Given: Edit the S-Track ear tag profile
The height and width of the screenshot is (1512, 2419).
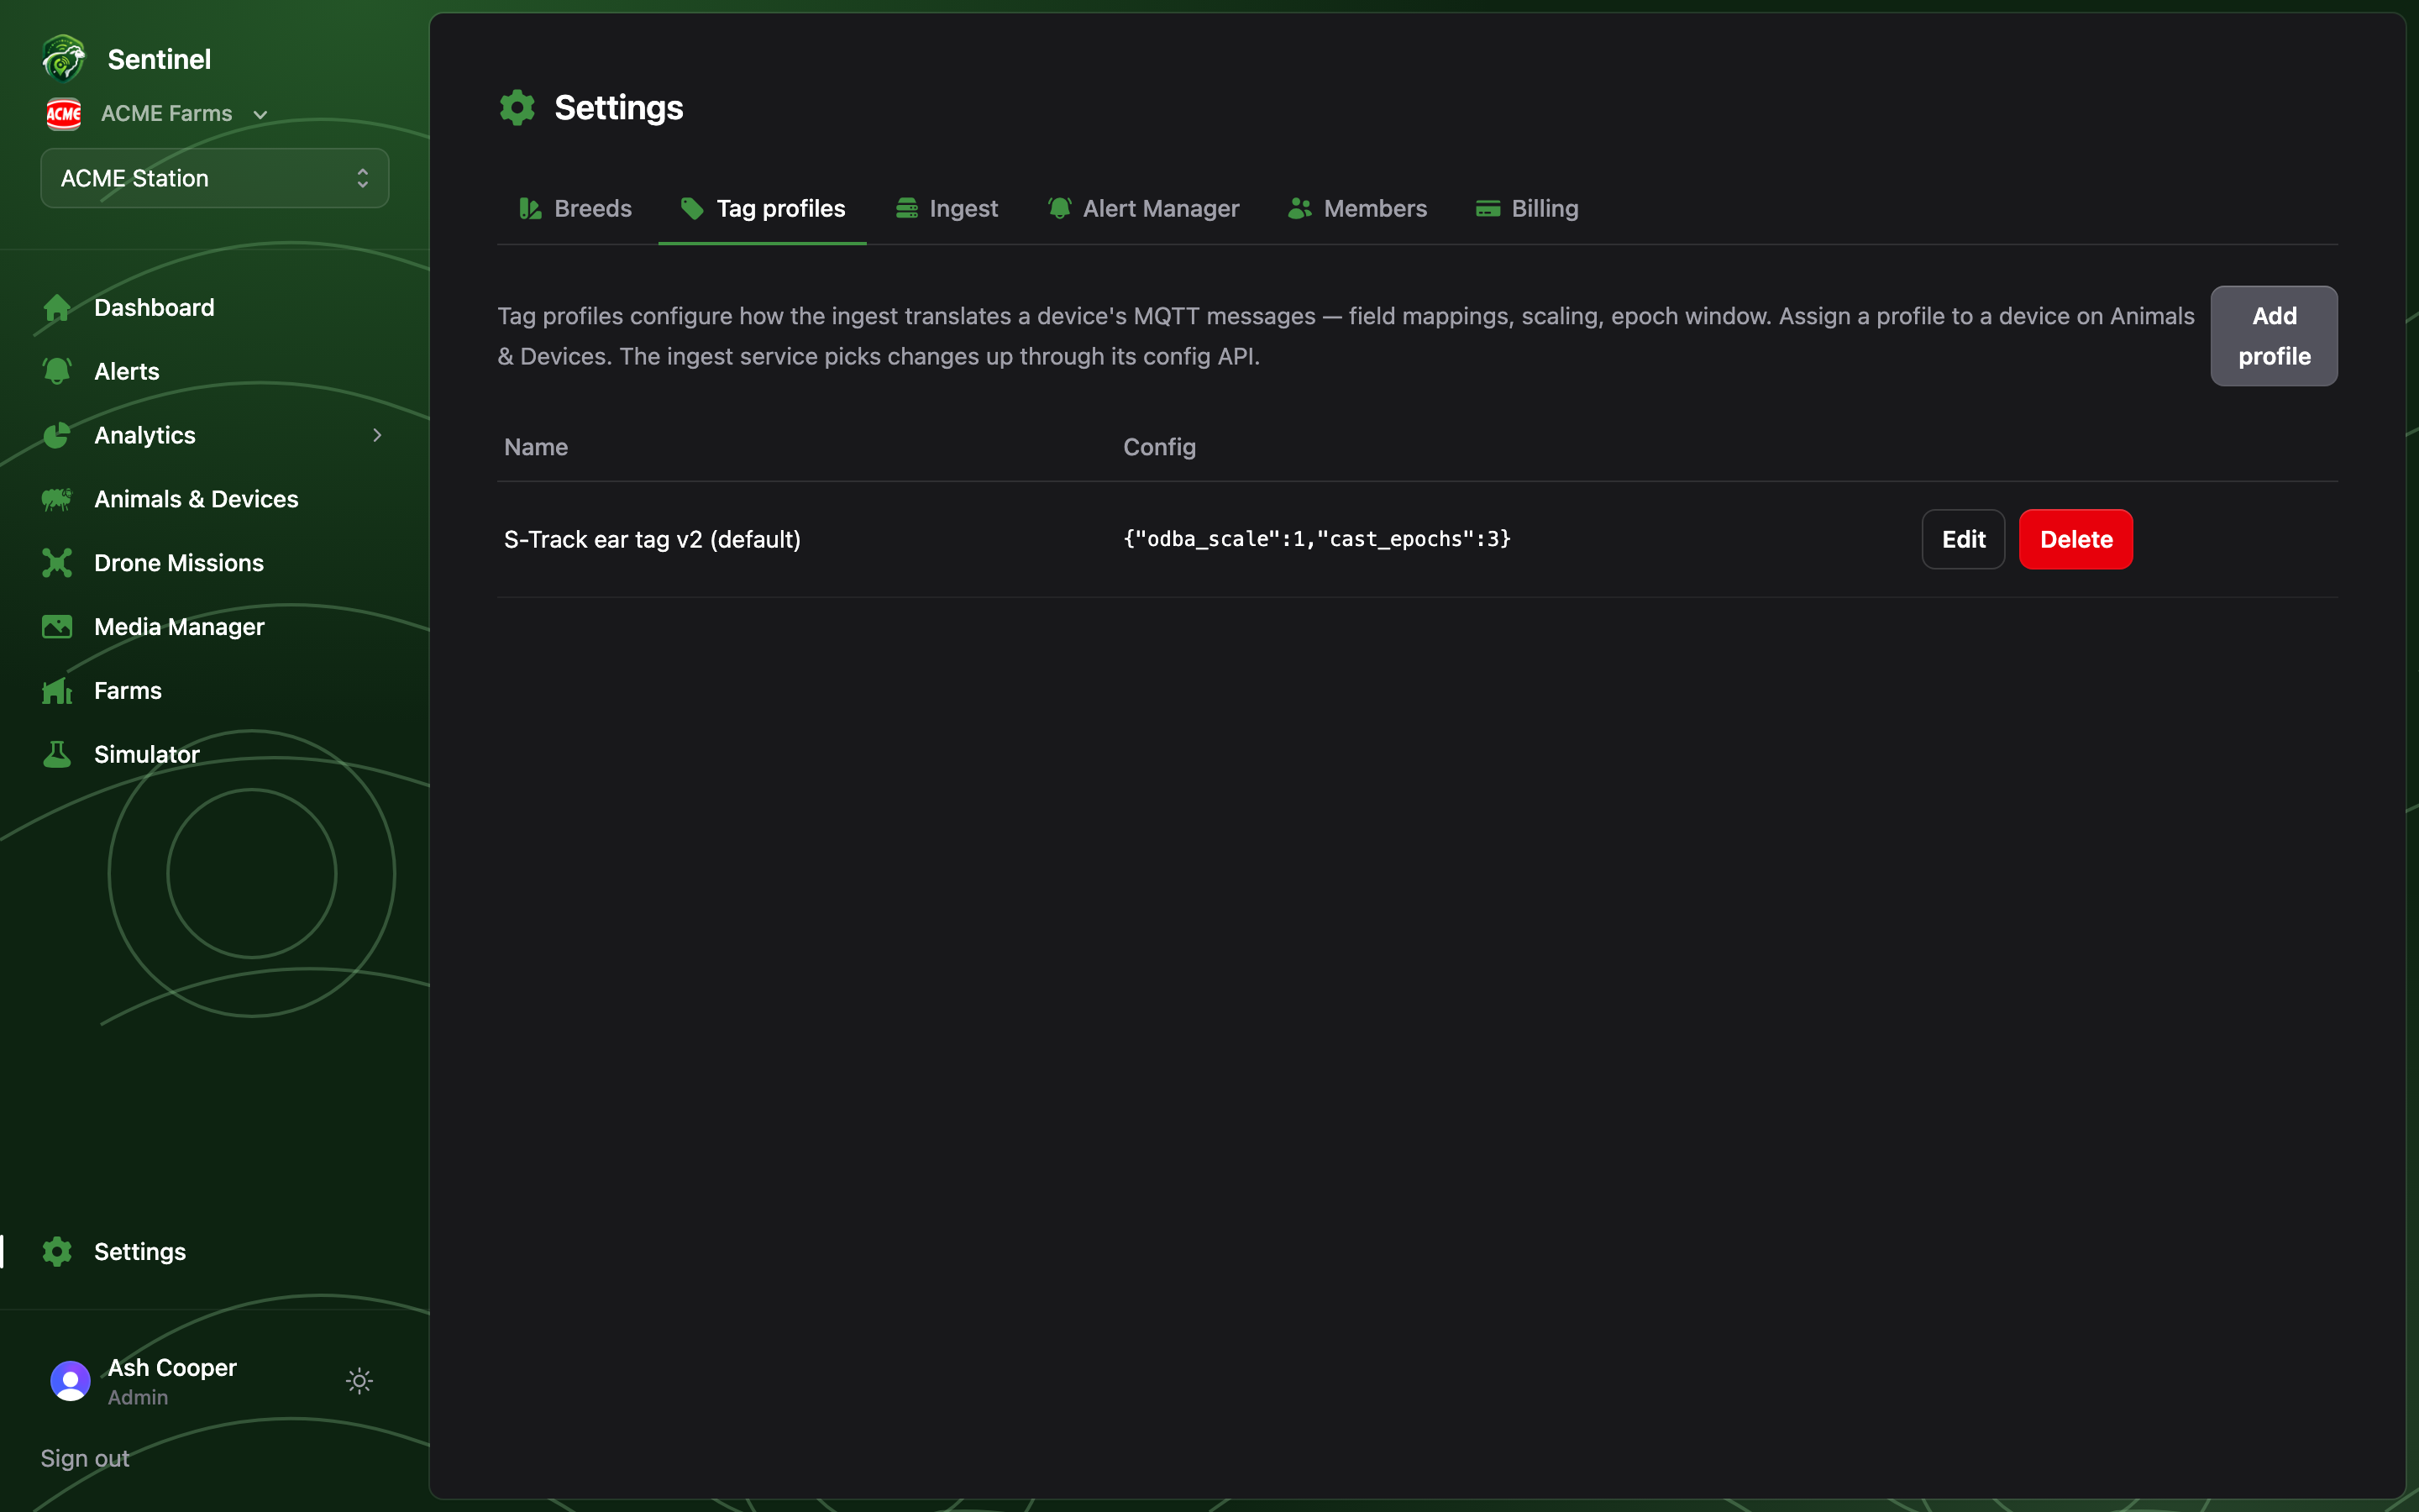Looking at the screenshot, I should pos(1963,539).
